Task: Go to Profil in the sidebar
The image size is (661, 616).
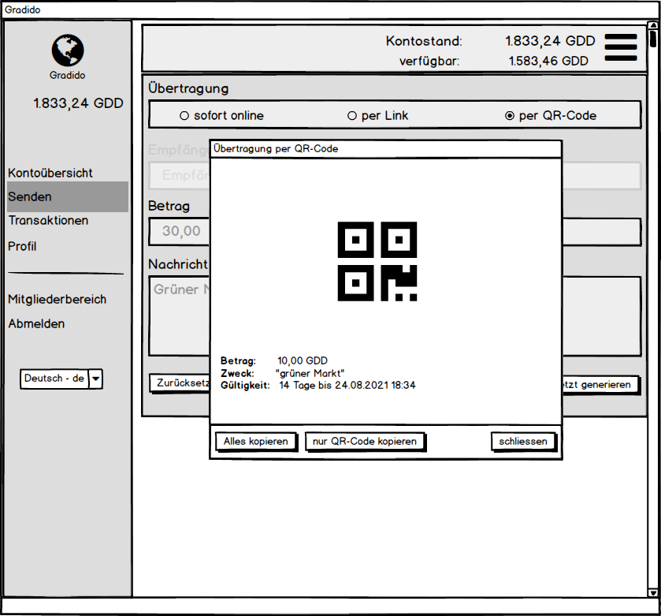Action: pos(22,246)
